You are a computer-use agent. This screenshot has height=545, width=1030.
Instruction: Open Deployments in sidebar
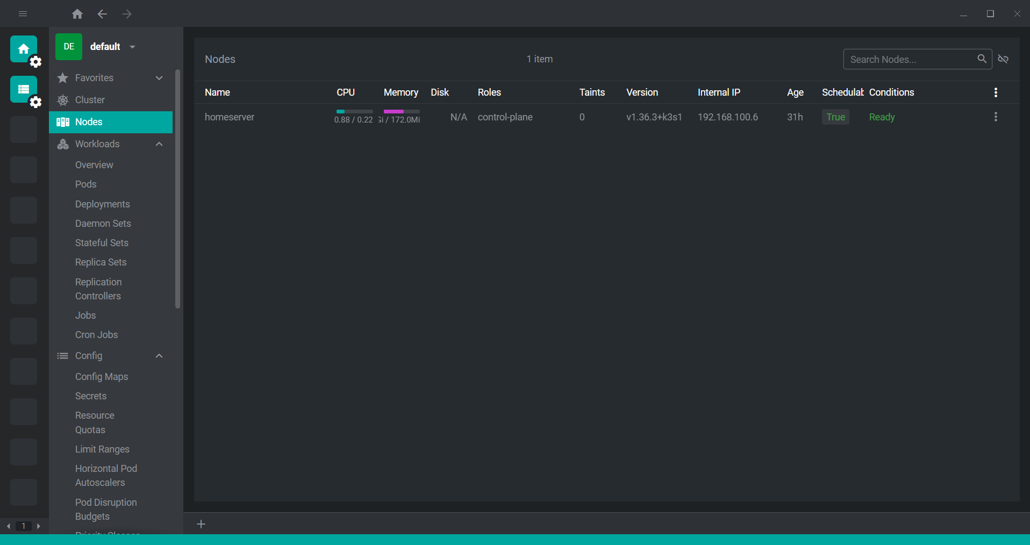(x=102, y=204)
